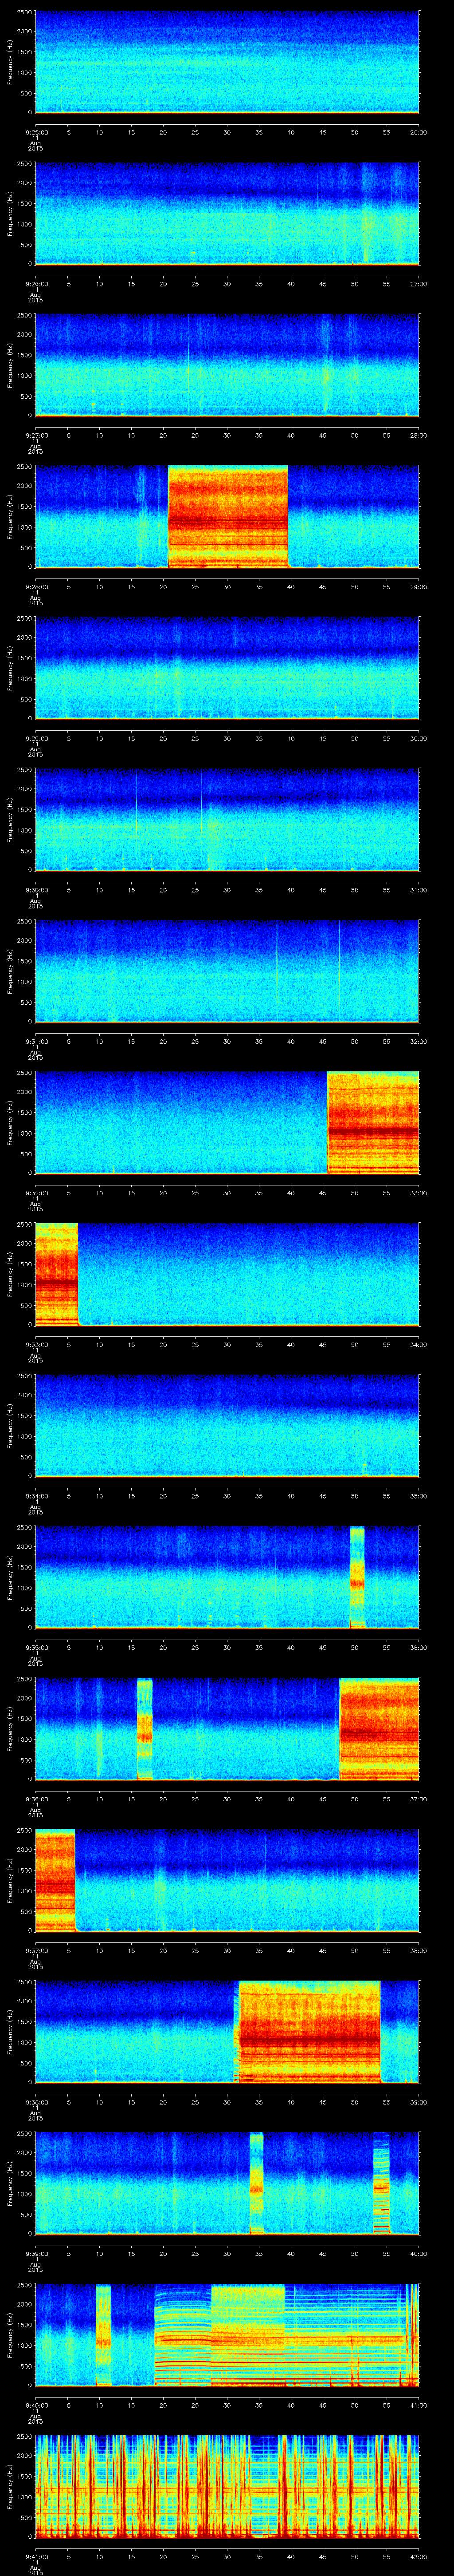
Task: Open the 9:41 spectrogram panel
Action: (x=227, y=2485)
